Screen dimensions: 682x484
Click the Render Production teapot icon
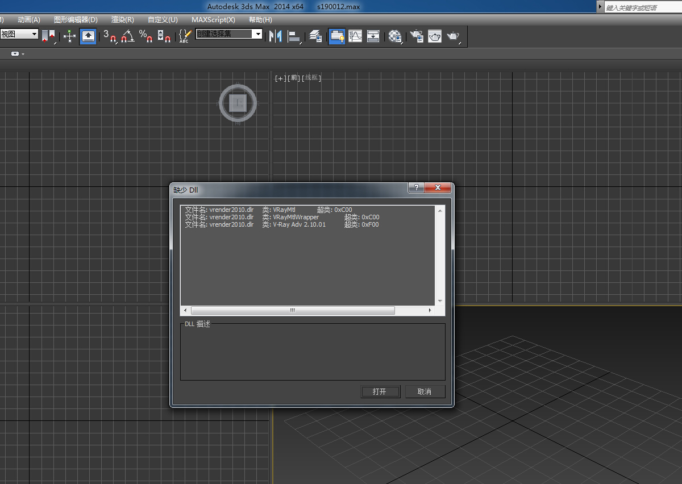click(x=454, y=36)
